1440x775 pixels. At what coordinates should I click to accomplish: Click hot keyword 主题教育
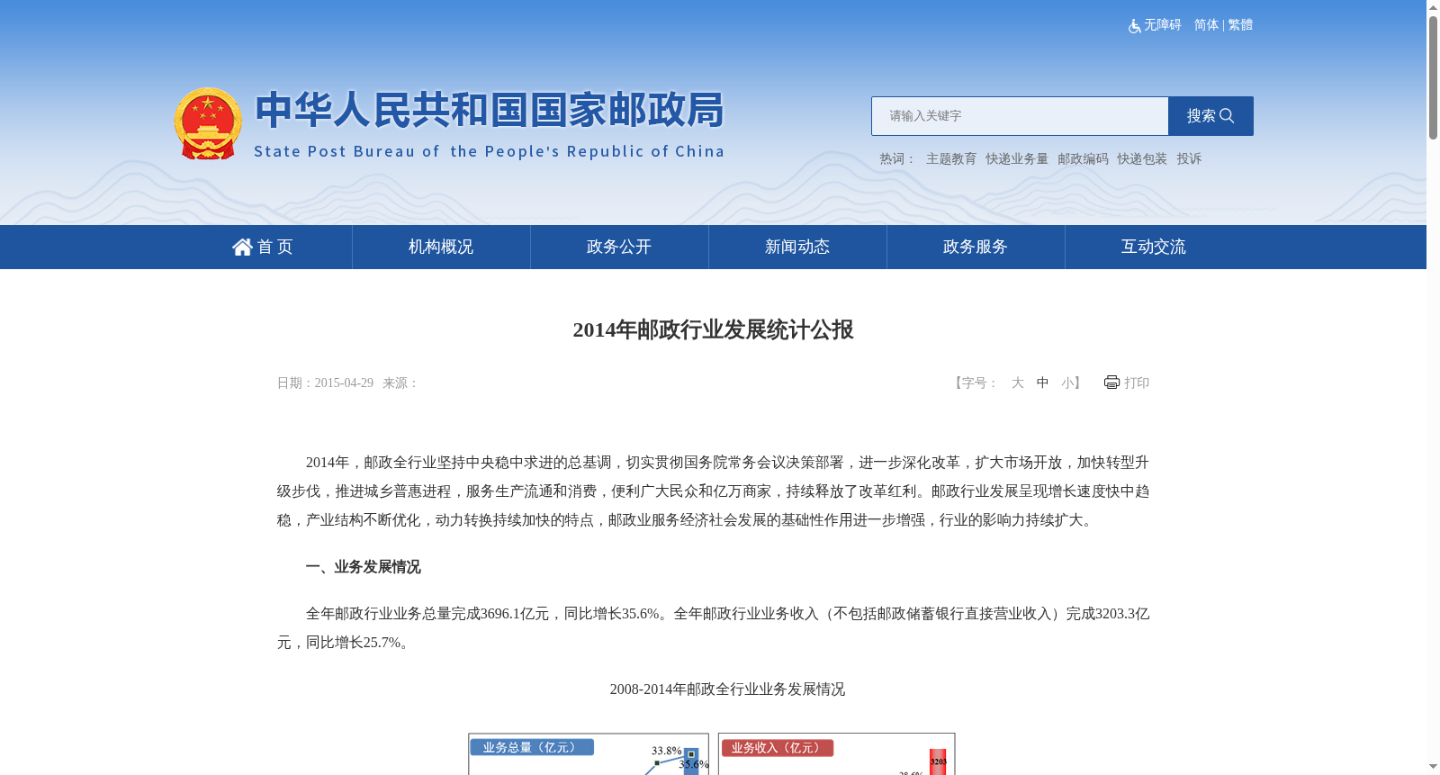coord(951,159)
